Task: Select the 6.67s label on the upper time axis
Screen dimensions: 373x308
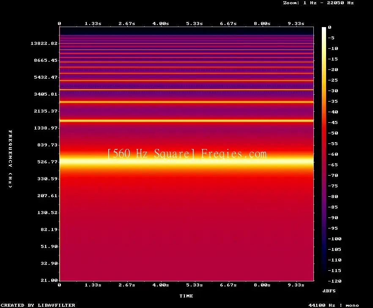Action: (x=228, y=24)
